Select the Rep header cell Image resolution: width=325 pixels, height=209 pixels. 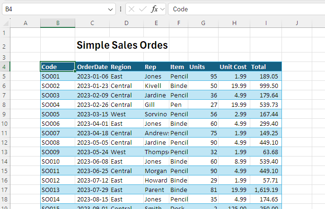pos(156,67)
